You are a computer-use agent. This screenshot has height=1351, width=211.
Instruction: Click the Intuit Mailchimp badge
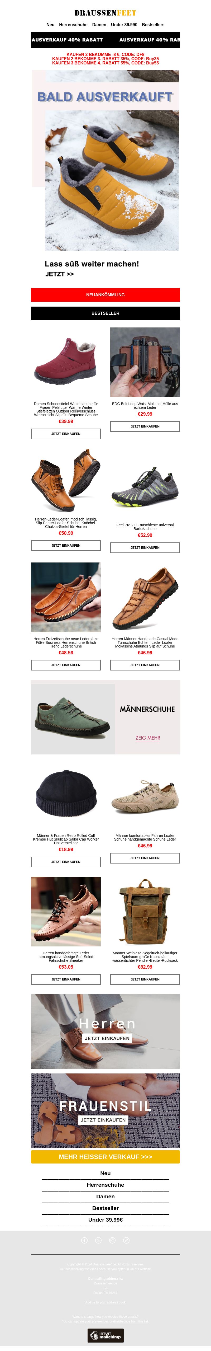[x=105, y=1335]
